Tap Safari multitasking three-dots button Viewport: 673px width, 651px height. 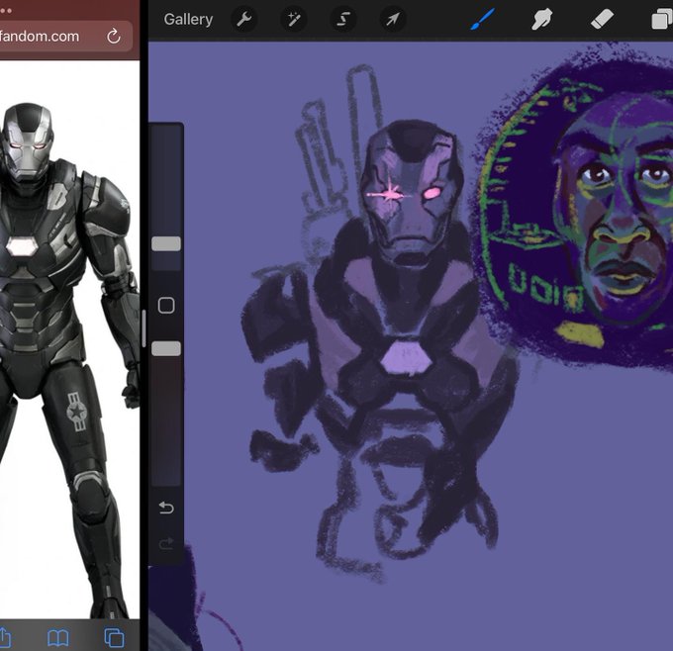point(5,10)
